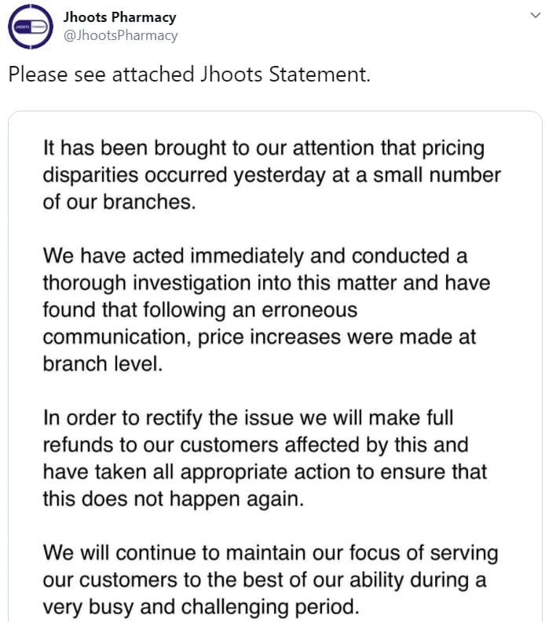The image size is (549, 622).
Task: Click the 'Please see attached' tweet text
Action: pyautogui.click(x=189, y=75)
